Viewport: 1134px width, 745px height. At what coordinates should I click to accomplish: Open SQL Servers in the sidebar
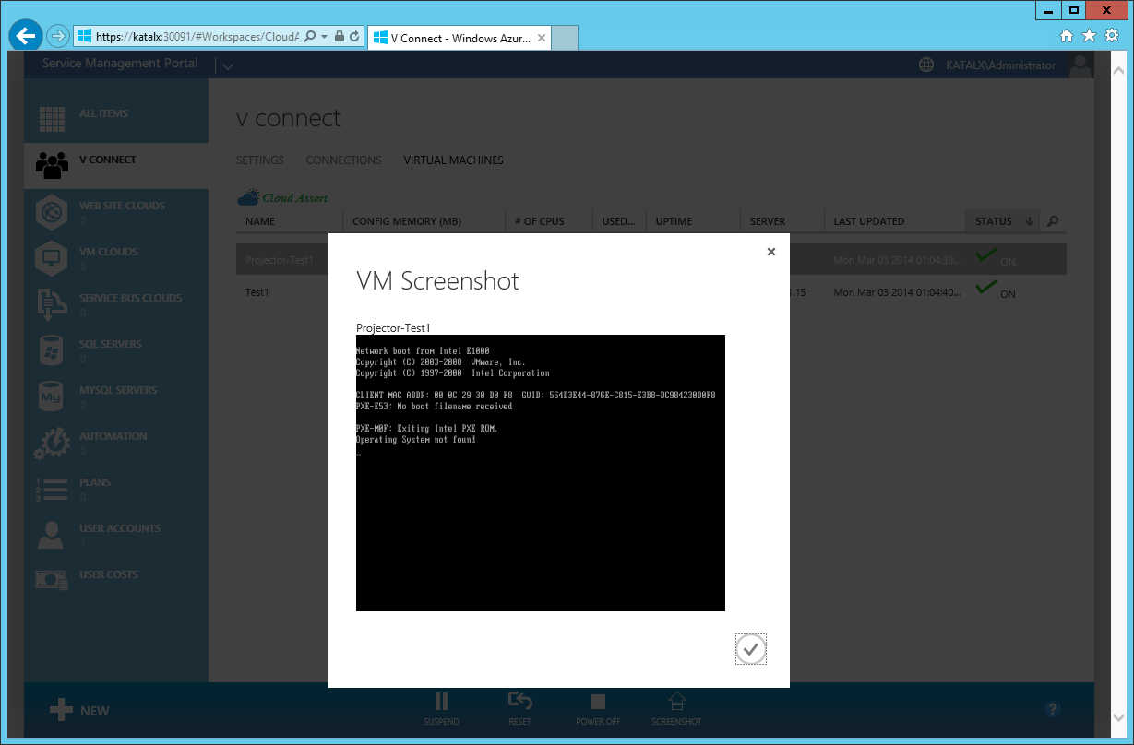pyautogui.click(x=116, y=350)
